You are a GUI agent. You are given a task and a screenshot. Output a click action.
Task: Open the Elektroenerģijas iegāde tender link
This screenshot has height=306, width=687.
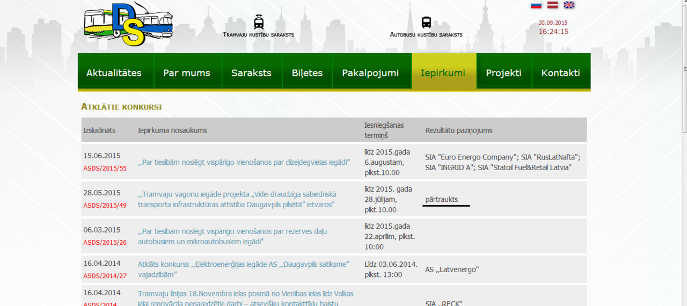244,269
